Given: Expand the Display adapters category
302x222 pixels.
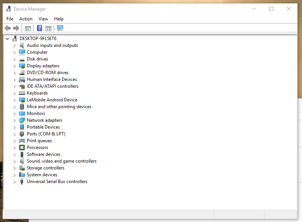Looking at the screenshot, I should [14, 66].
